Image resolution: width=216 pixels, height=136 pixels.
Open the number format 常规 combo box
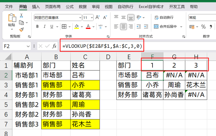click(x=202, y=18)
